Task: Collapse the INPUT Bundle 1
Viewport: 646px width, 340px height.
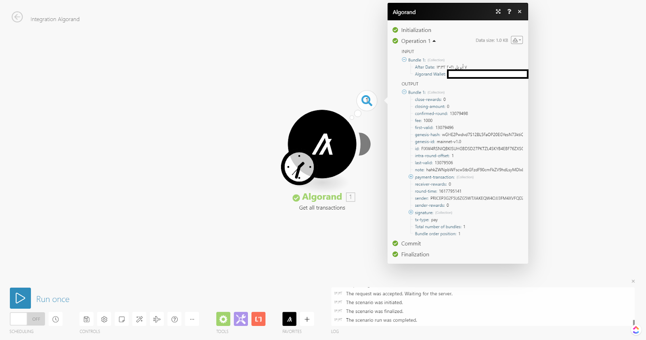Action: pyautogui.click(x=404, y=60)
